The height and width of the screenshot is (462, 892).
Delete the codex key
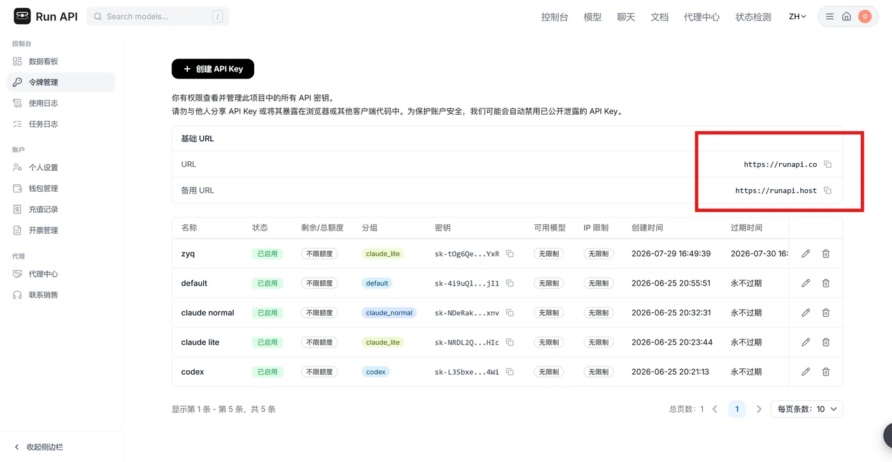tap(826, 372)
